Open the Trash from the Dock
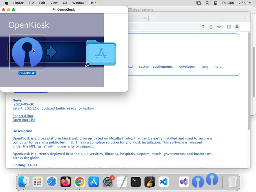256x192 pixels. pyautogui.click(x=232, y=182)
